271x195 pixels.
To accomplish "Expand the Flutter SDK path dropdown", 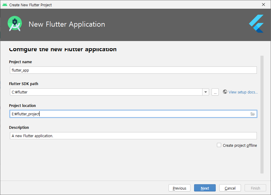I will pos(206,92).
